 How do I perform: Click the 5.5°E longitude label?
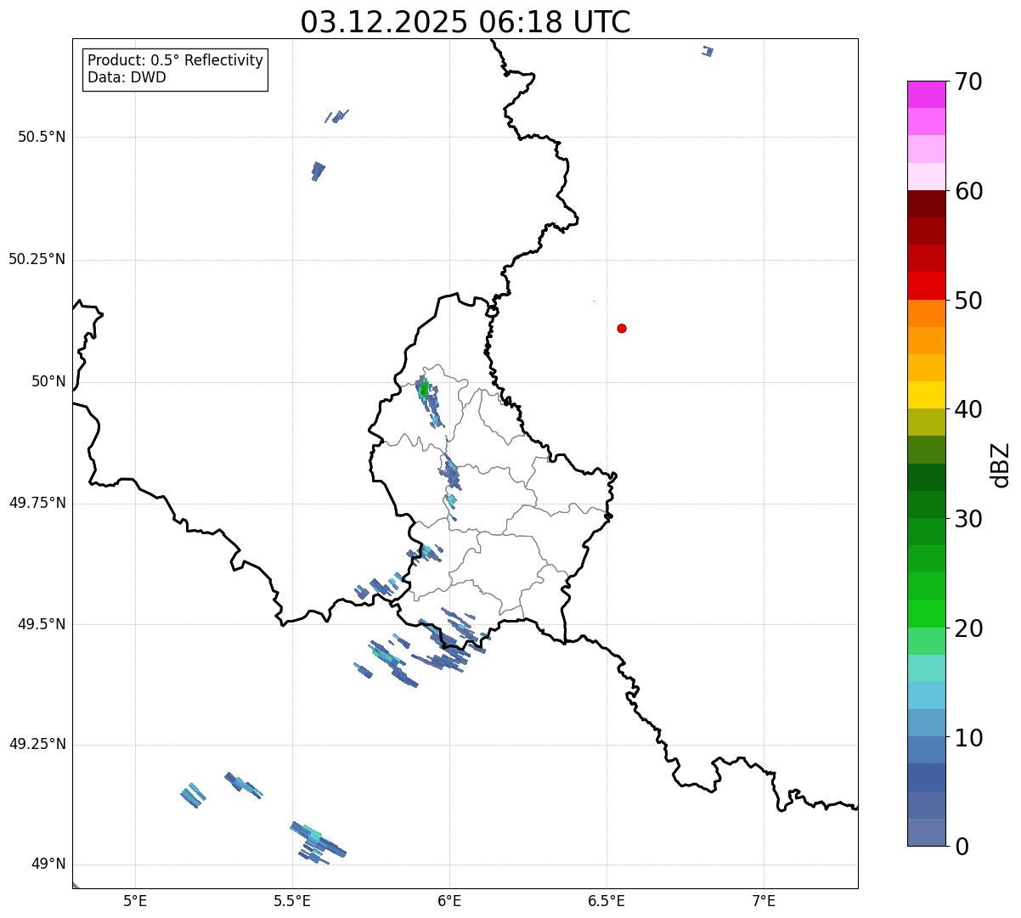(x=292, y=901)
